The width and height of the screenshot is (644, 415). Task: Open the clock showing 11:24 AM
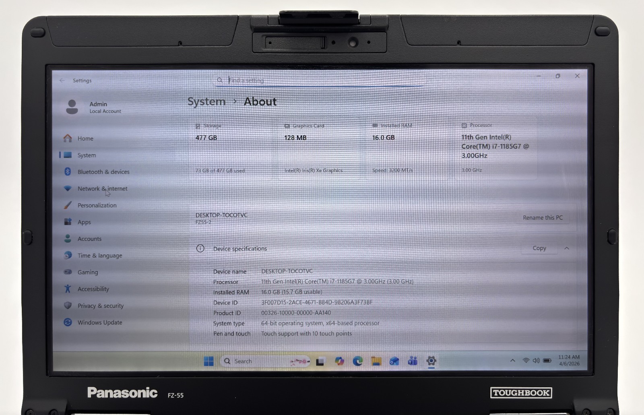(569, 360)
